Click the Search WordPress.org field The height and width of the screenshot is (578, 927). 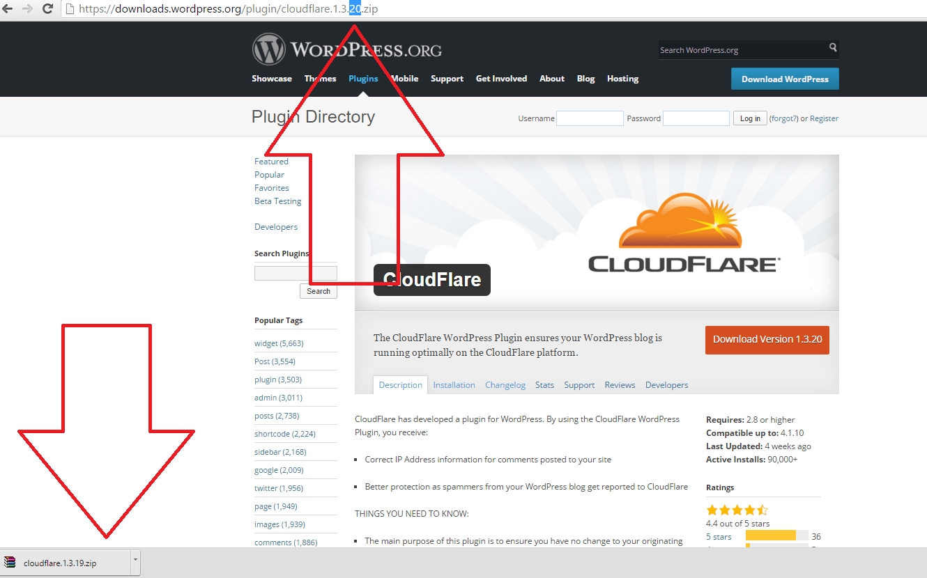click(743, 50)
